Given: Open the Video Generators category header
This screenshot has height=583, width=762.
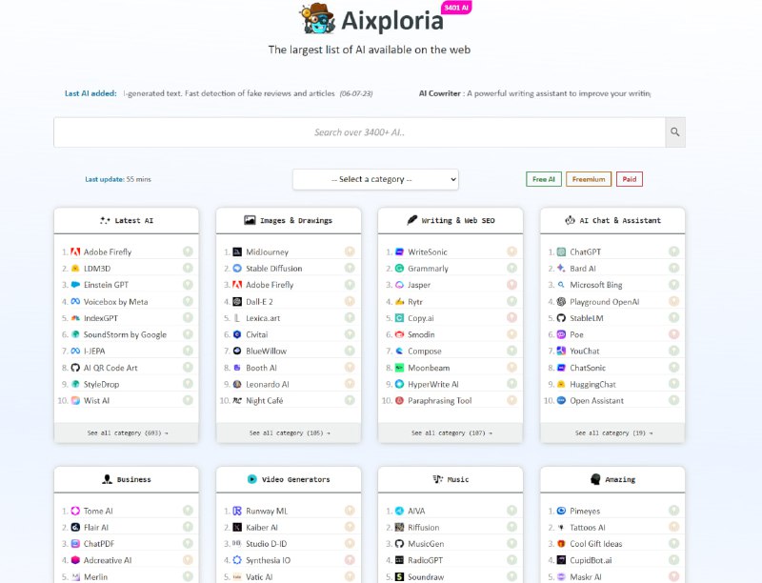Looking at the screenshot, I should click(289, 479).
